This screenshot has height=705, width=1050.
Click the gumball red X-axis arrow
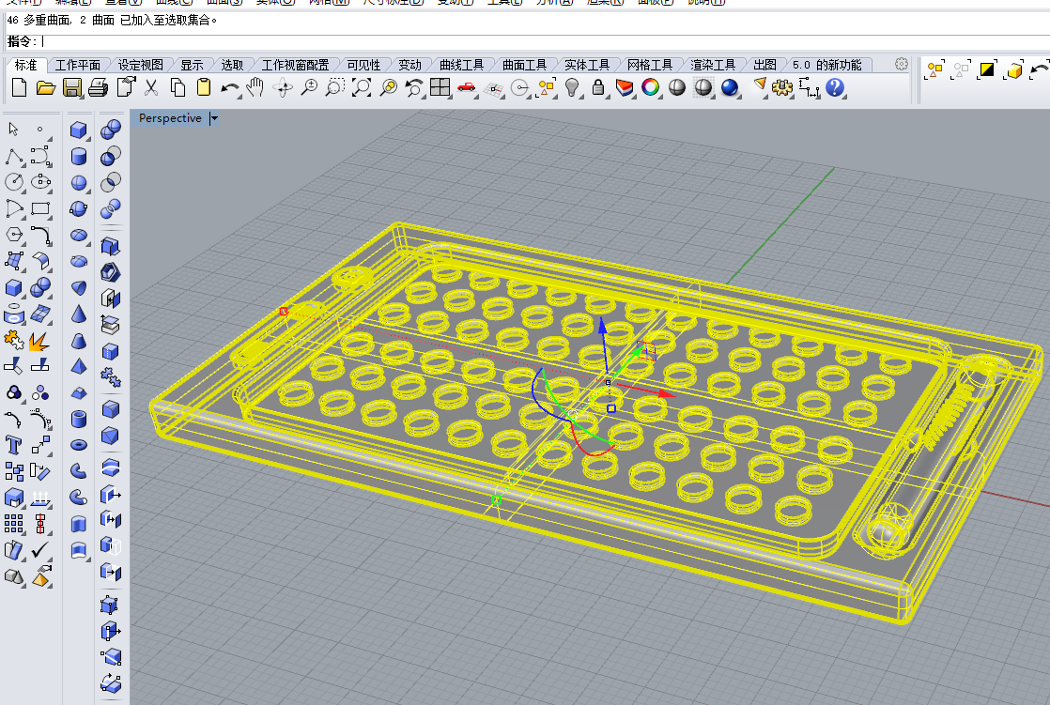click(x=666, y=393)
